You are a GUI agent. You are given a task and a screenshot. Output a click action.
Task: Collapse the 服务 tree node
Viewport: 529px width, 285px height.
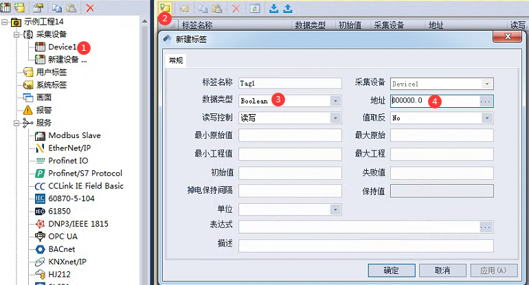(x=16, y=124)
